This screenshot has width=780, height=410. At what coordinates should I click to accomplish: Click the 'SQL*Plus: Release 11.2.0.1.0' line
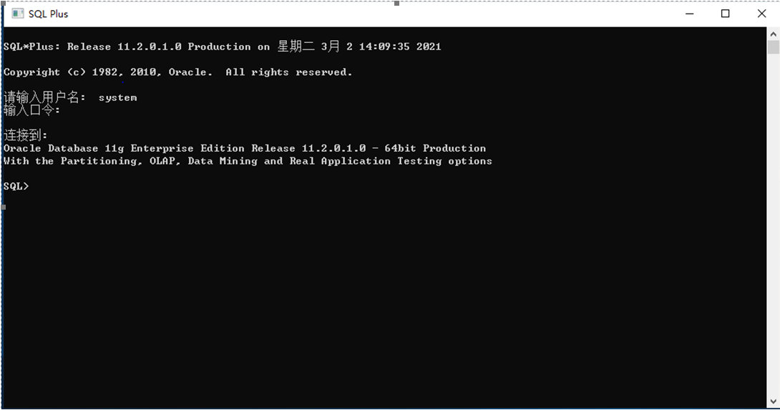click(x=222, y=47)
